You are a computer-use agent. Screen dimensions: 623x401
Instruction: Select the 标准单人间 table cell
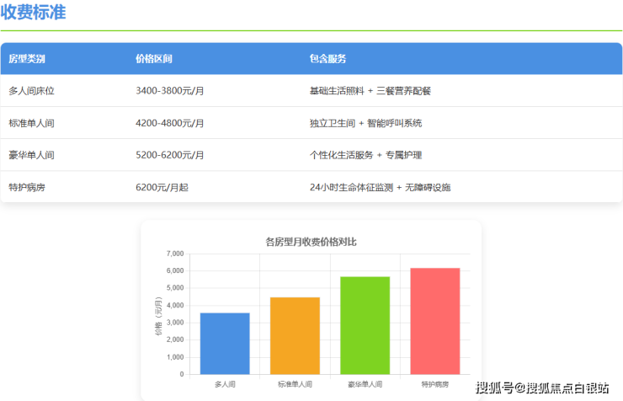(x=31, y=123)
